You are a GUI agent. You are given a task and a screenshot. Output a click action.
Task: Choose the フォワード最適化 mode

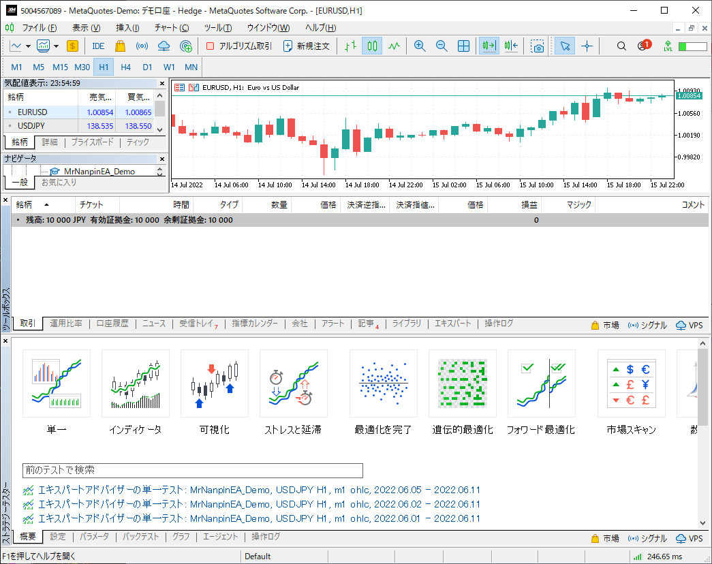coord(541,393)
